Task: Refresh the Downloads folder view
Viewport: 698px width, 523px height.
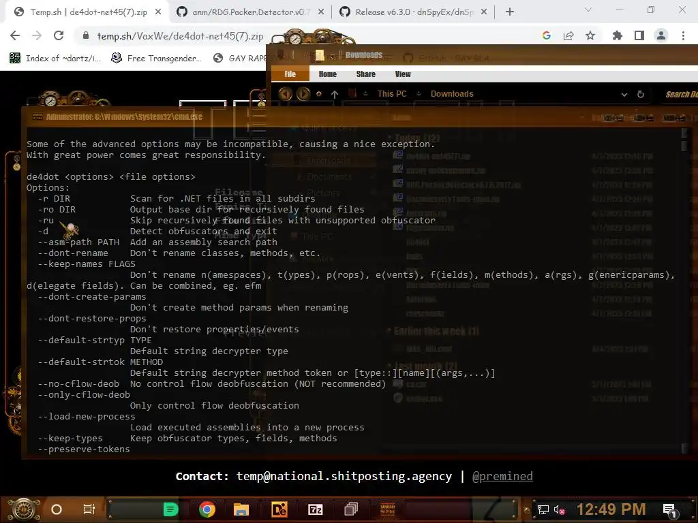Action: pyautogui.click(x=641, y=94)
